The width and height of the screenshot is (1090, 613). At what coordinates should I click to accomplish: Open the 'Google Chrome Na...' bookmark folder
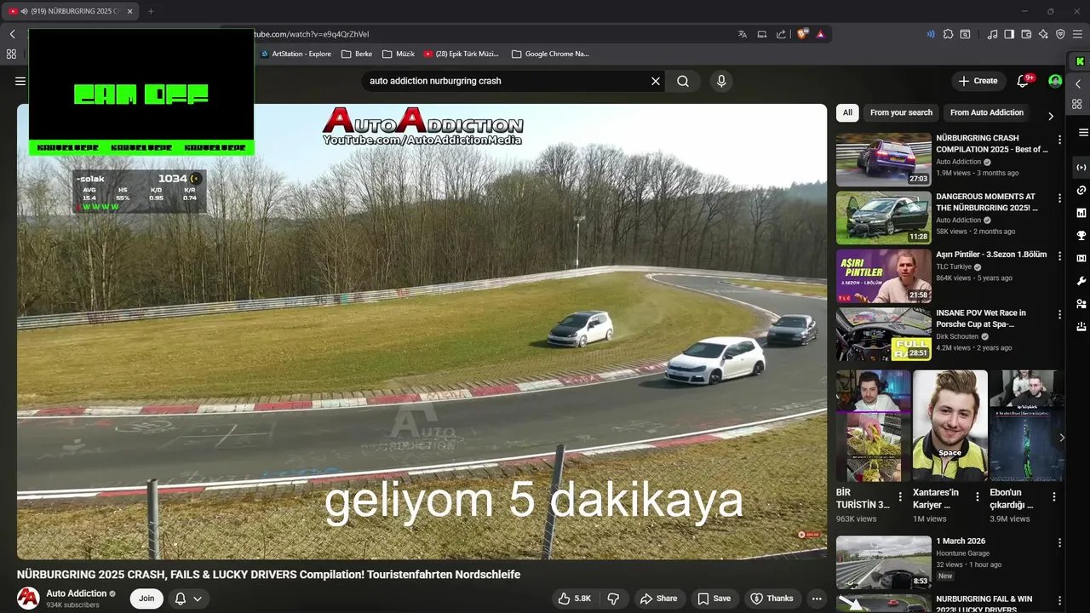click(x=550, y=54)
